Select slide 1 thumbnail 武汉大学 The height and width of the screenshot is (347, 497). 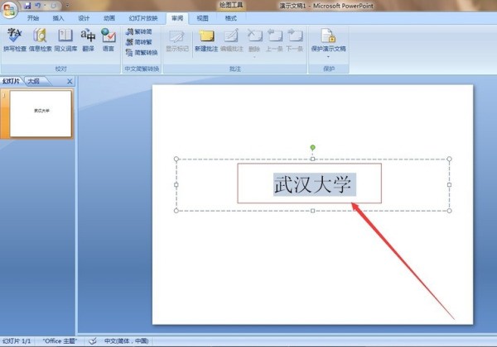pos(40,112)
